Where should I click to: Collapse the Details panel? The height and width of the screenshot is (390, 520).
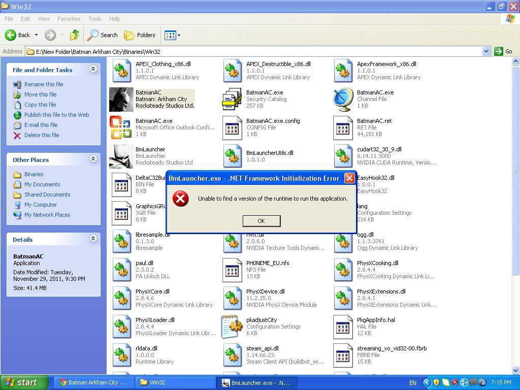pos(93,239)
